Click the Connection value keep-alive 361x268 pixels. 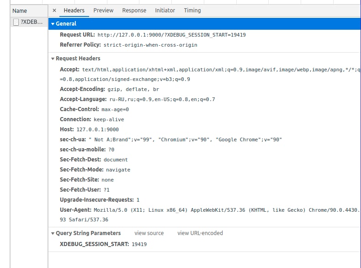[x=109, y=119]
